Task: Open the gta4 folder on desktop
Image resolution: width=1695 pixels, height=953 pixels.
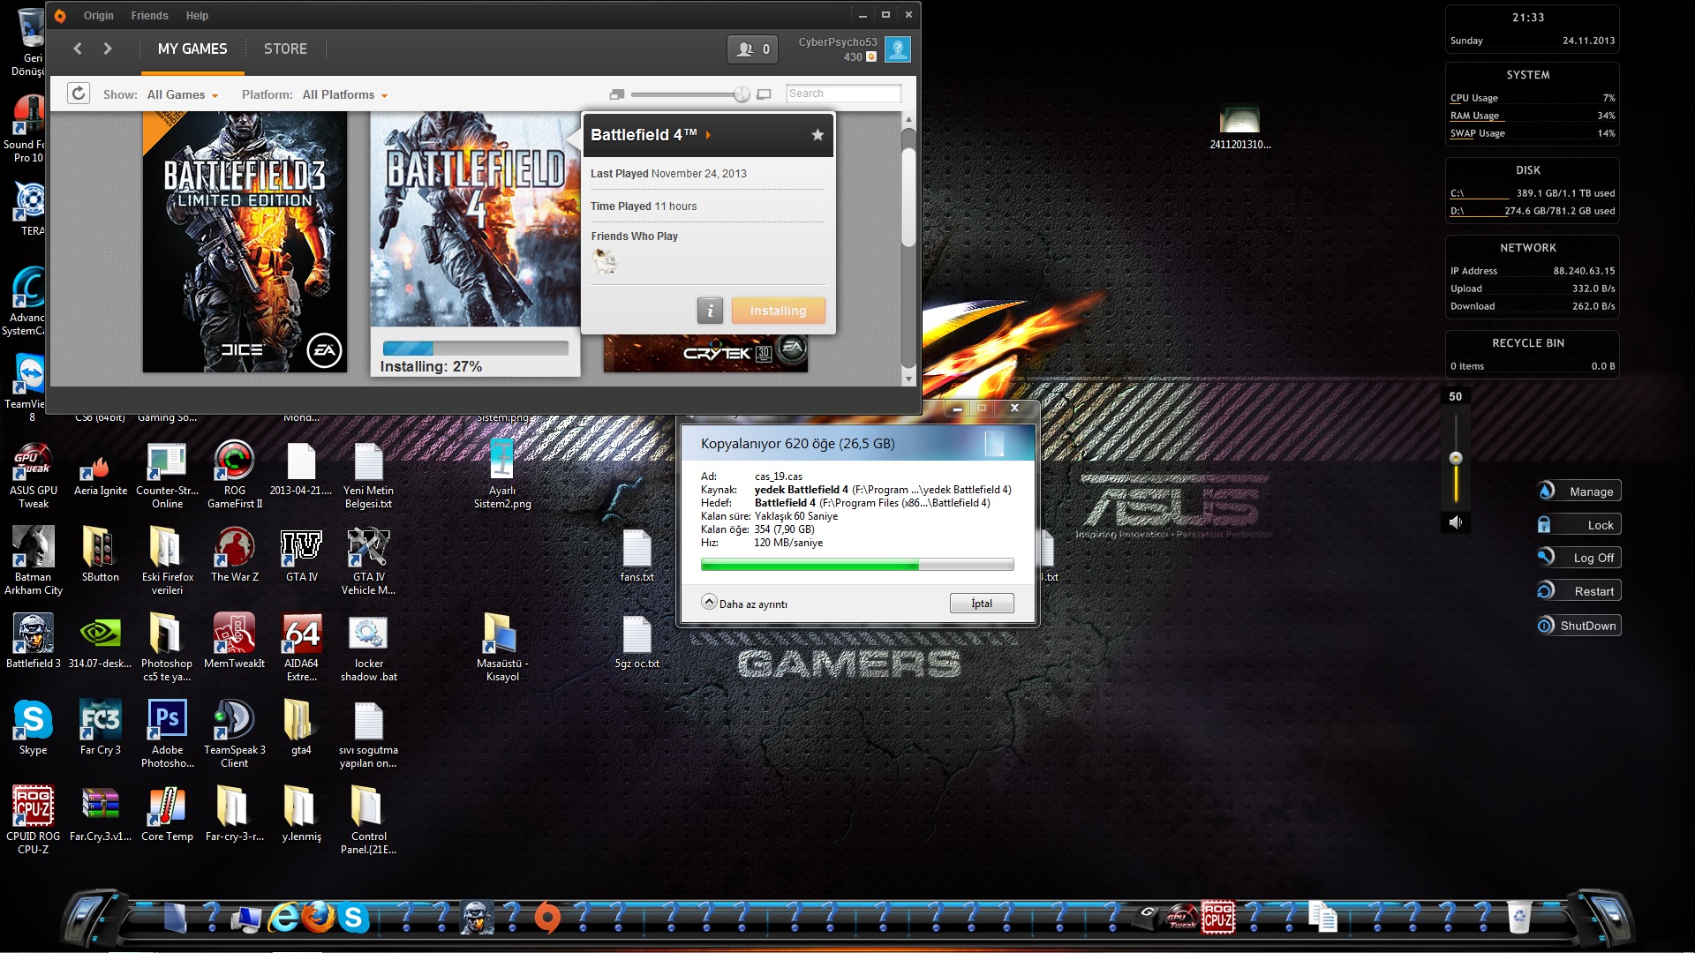Action: coord(301,729)
